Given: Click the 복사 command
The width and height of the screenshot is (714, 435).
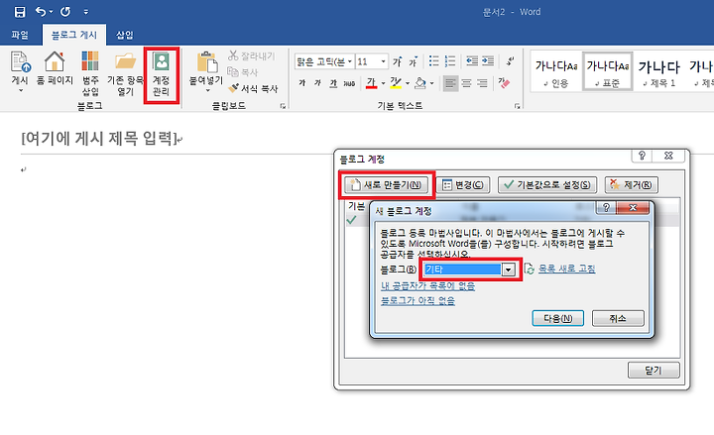Looking at the screenshot, I should (x=243, y=72).
